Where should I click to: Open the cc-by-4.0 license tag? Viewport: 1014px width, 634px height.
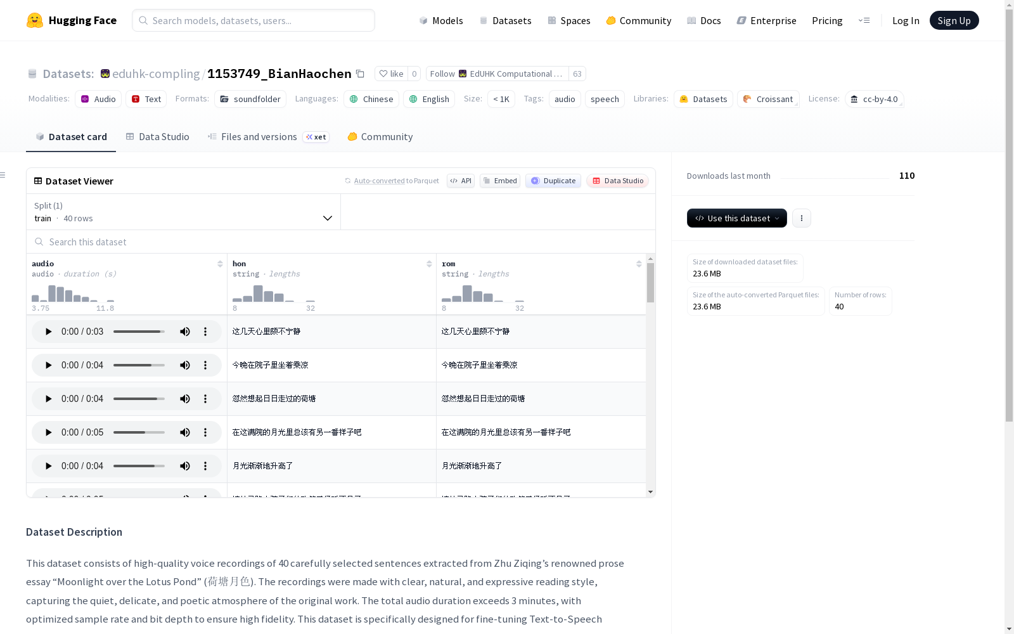875,99
